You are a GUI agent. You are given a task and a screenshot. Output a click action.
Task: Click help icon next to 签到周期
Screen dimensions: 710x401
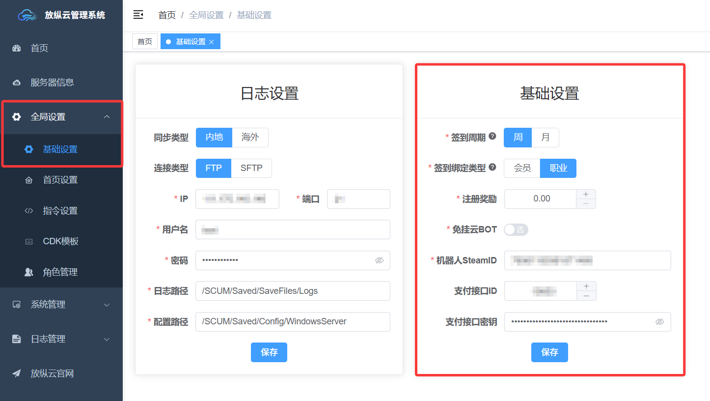[x=492, y=137]
